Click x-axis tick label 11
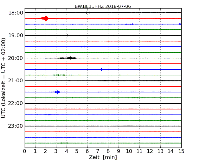Image resolution: width=206 pixels, height=164 pixels. click(x=139, y=151)
